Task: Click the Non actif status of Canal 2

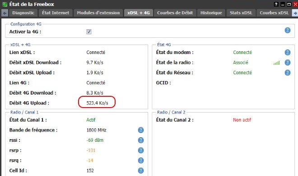Action: [242, 120]
